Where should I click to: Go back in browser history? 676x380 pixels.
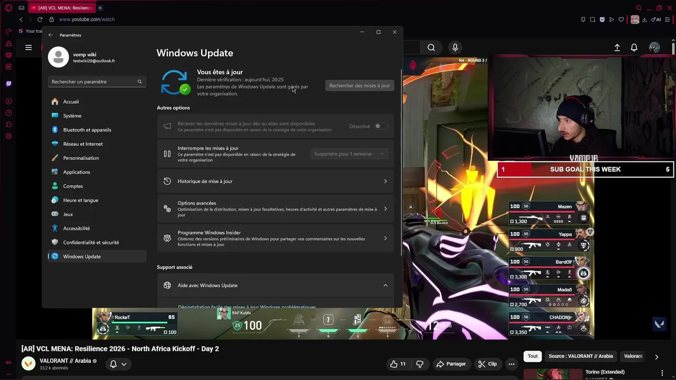coord(21,20)
